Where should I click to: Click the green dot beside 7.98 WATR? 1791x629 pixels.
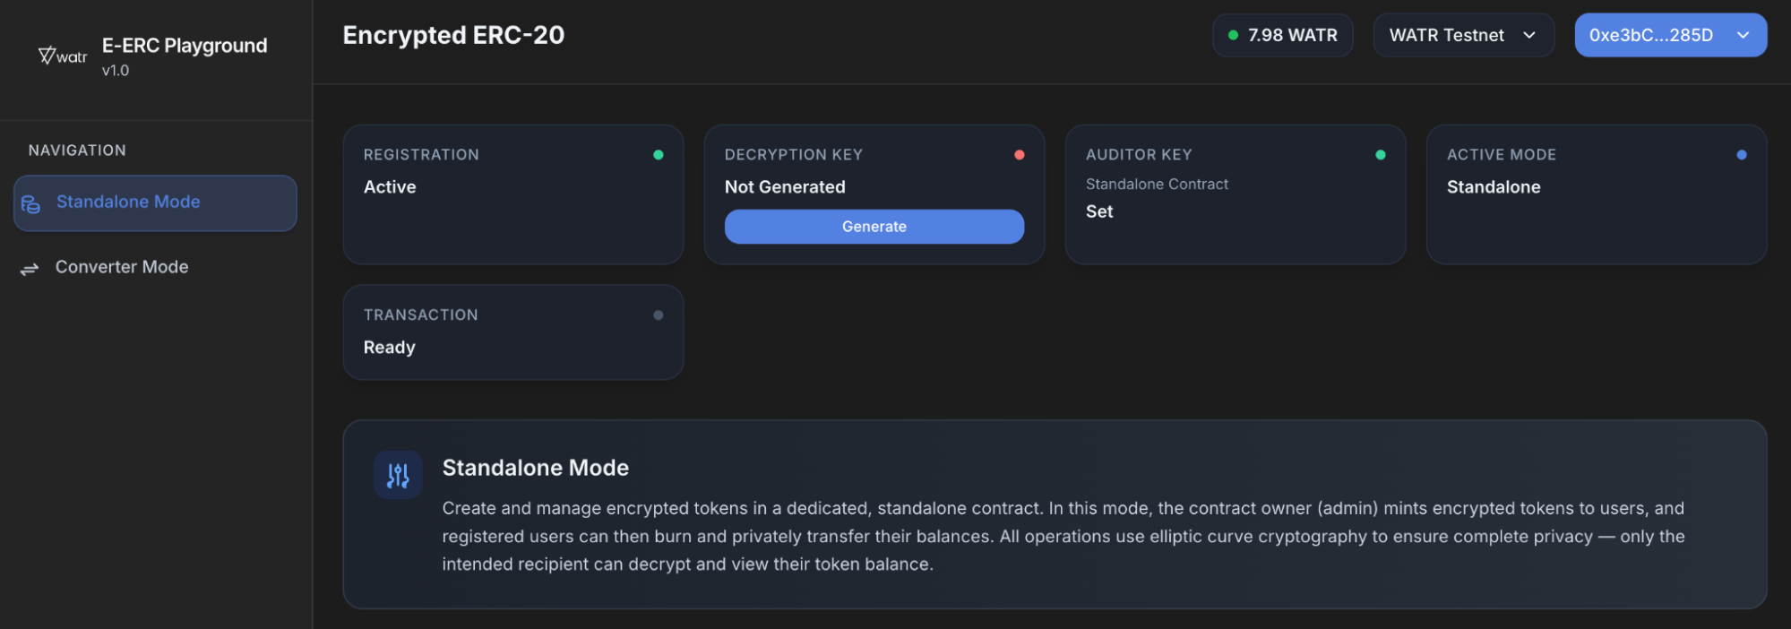pos(1235,36)
